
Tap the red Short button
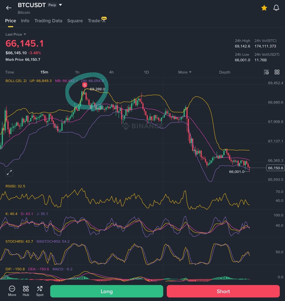click(223, 291)
